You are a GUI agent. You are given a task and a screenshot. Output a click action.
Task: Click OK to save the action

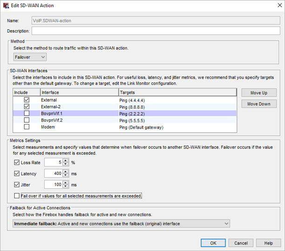[213, 243]
